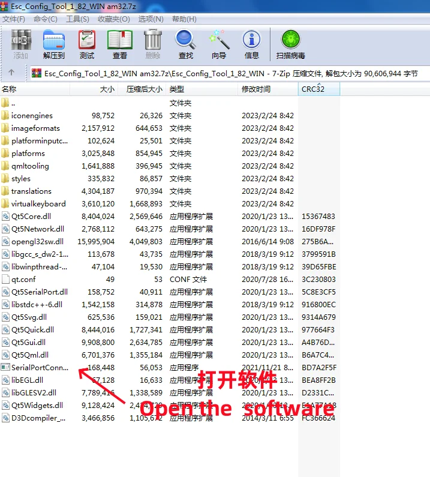
Task: Launch the Wizard (向导) wand icon
Action: click(219, 44)
